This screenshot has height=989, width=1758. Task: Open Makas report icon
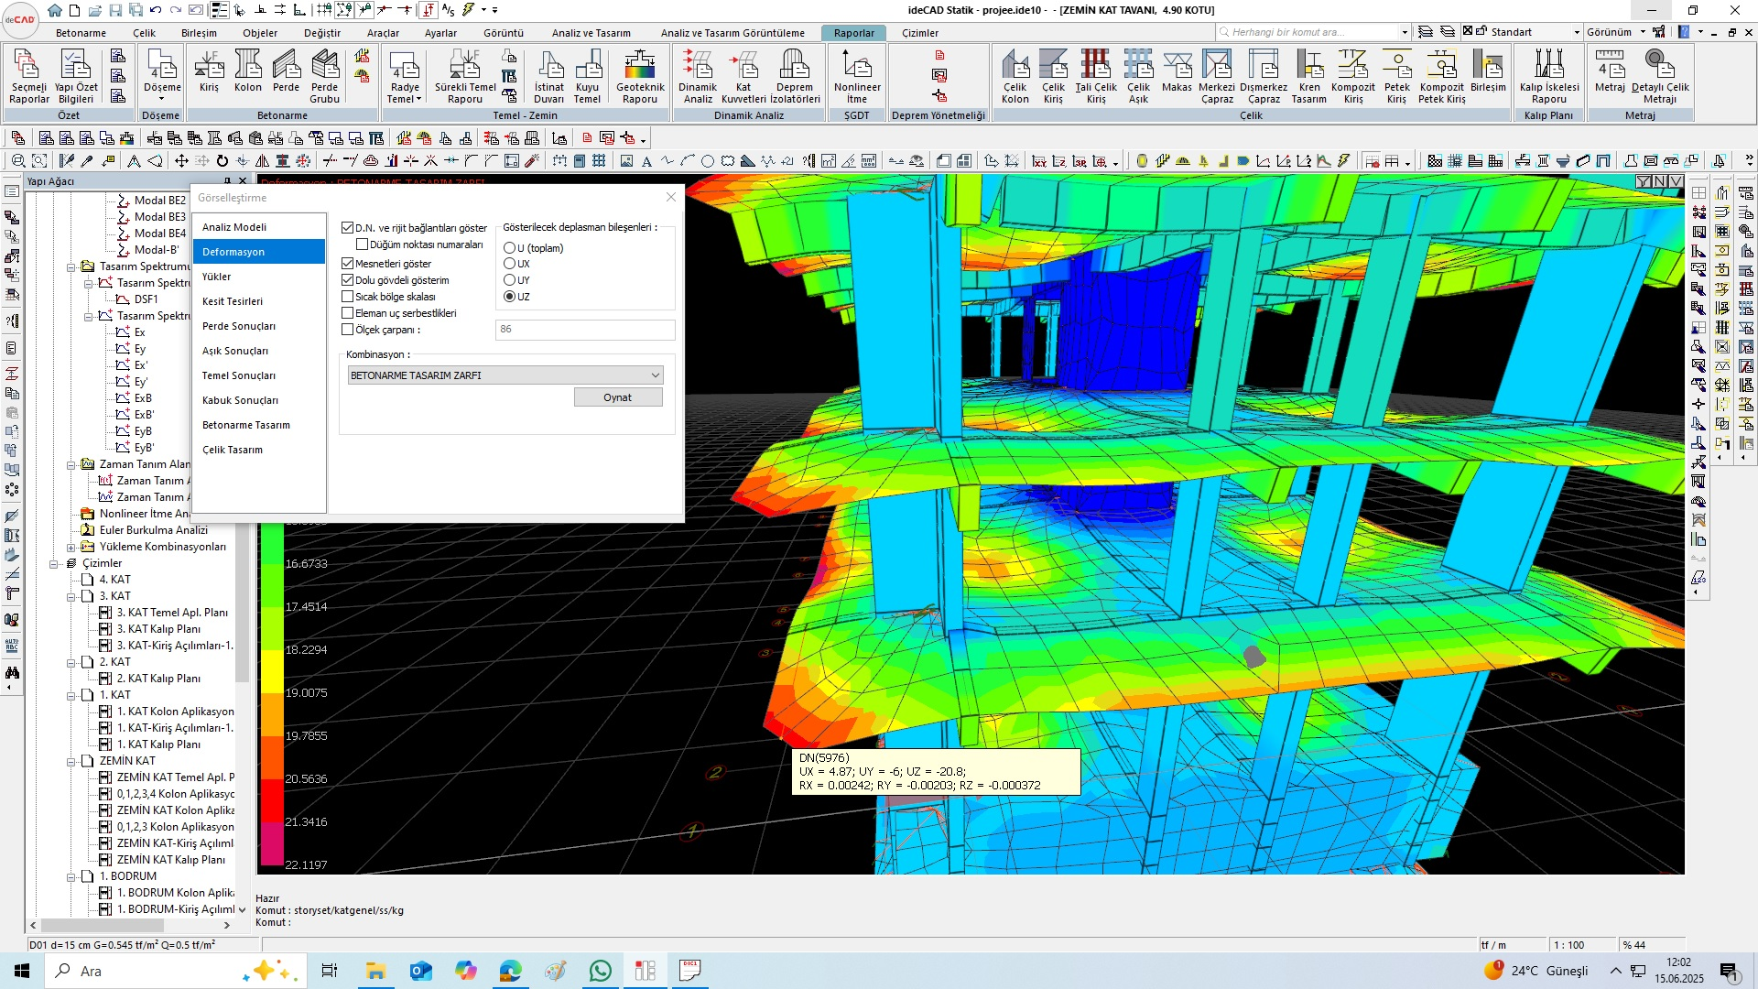1177,71
